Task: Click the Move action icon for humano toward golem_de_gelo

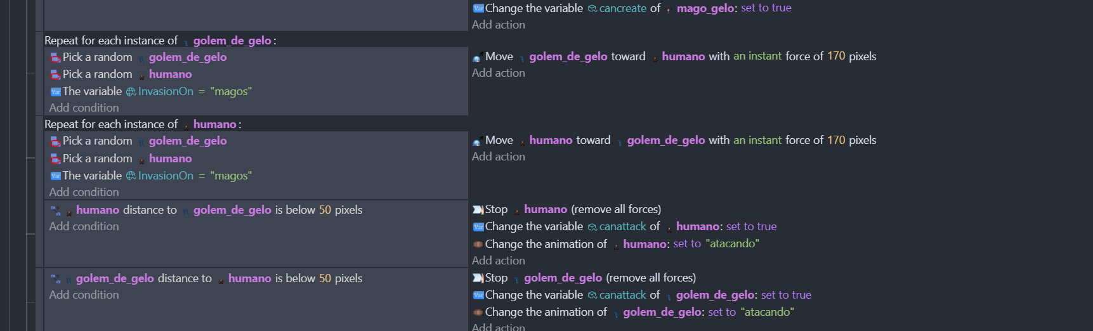Action: click(478, 141)
